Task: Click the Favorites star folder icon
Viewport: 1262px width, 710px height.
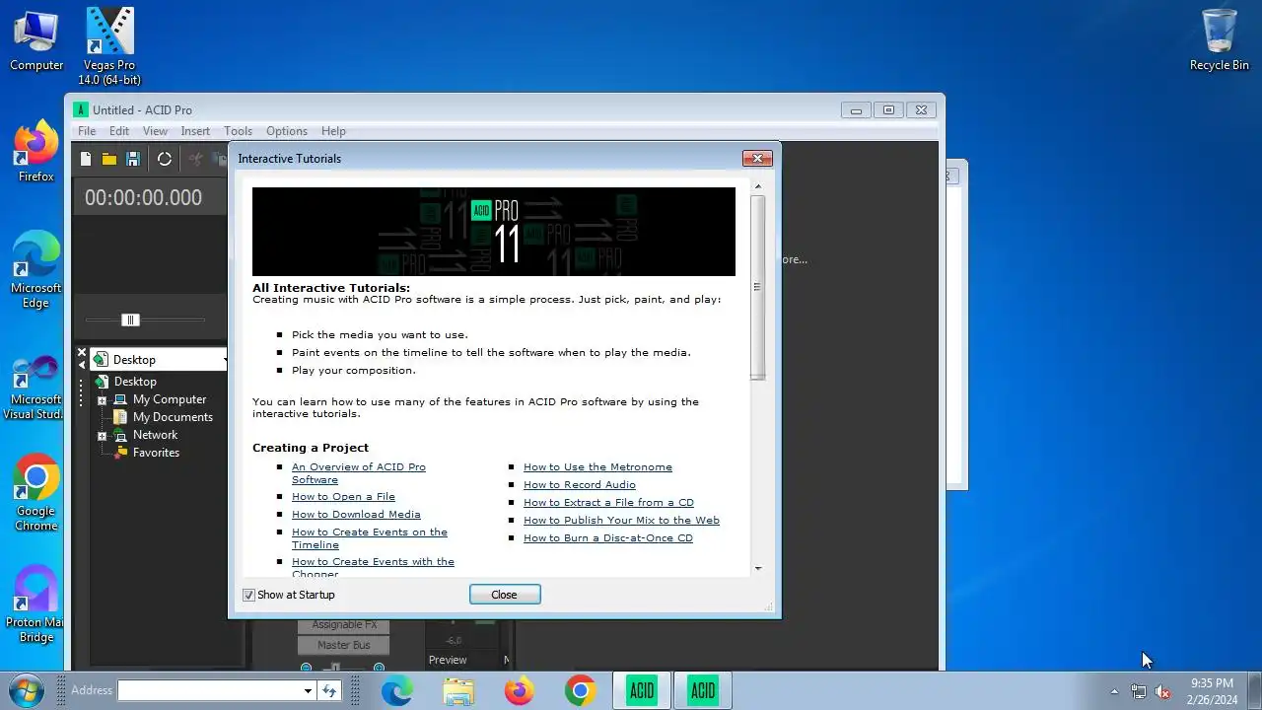Action: [x=121, y=453]
